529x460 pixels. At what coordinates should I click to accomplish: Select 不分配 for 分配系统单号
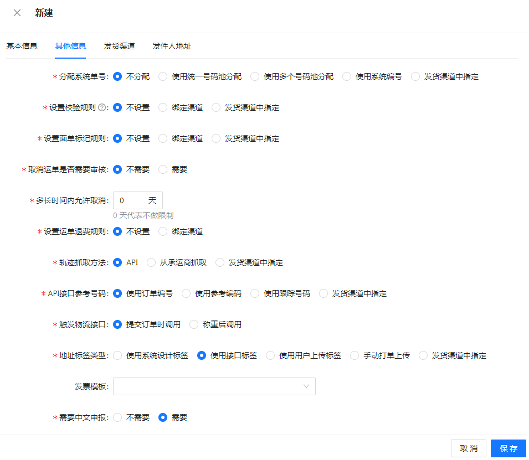pyautogui.click(x=117, y=76)
